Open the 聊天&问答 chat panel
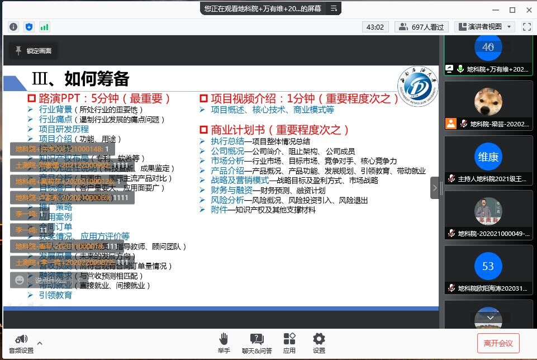The image size is (537, 360). tap(256, 342)
